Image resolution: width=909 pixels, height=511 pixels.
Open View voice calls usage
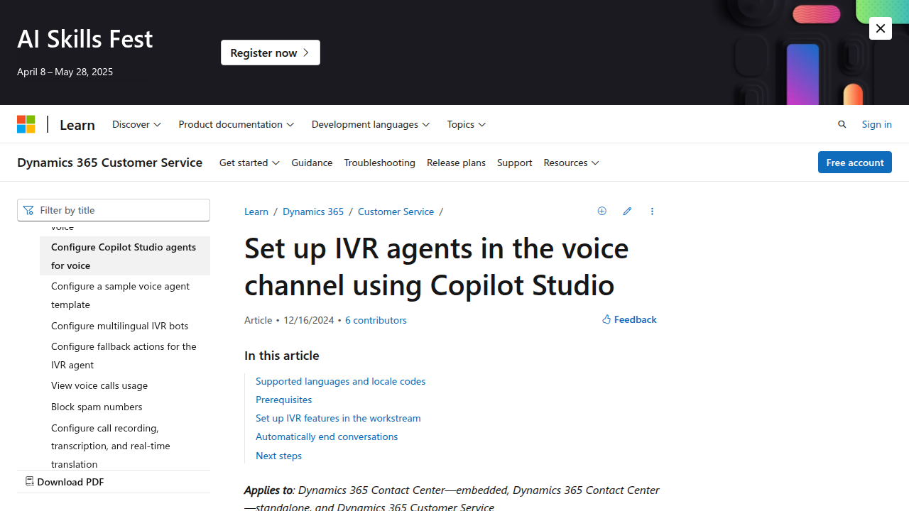click(125, 385)
